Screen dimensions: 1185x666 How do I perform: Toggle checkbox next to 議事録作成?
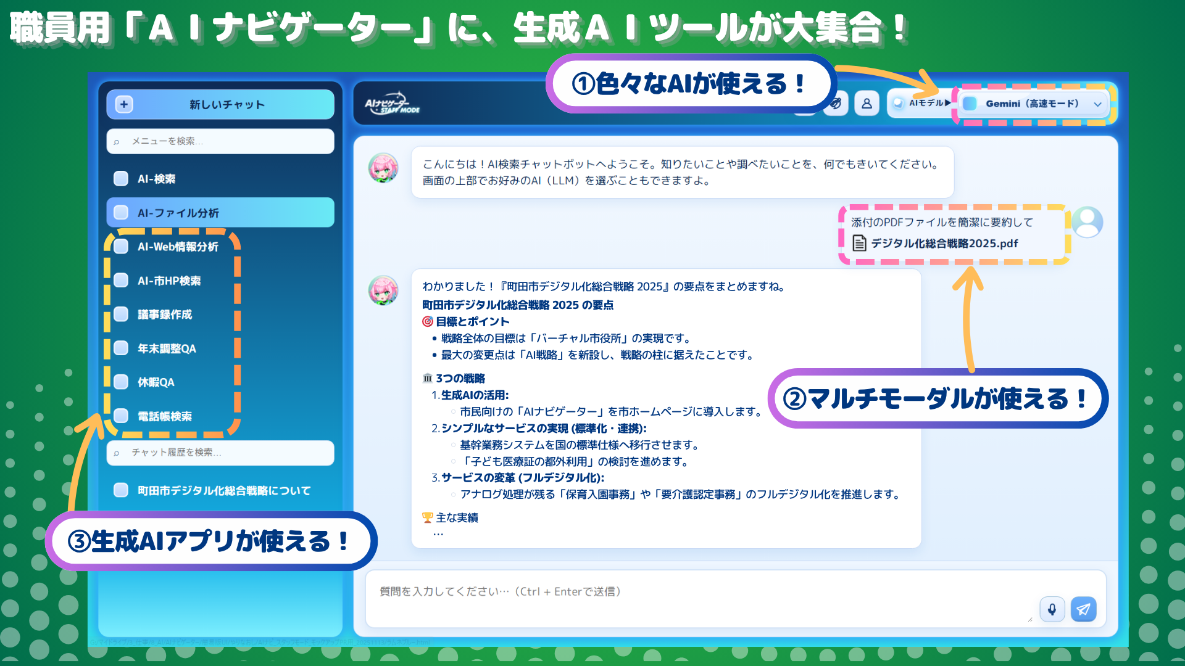point(121,314)
